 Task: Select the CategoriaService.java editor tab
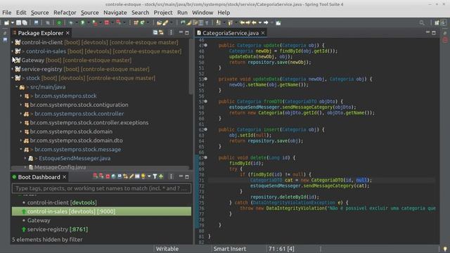pyautogui.click(x=231, y=33)
